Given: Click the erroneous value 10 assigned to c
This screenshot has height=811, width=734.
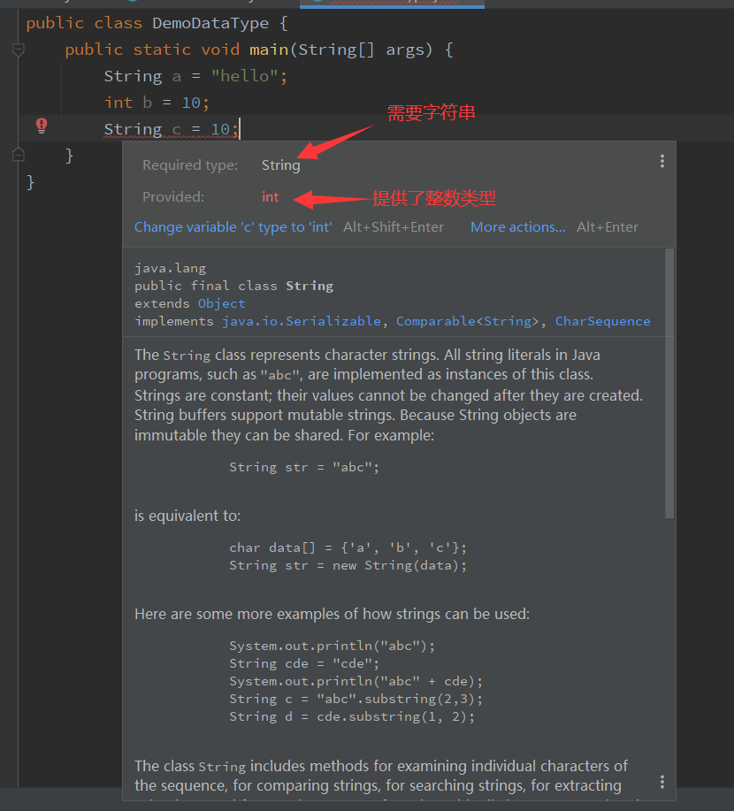Looking at the screenshot, I should tap(220, 129).
